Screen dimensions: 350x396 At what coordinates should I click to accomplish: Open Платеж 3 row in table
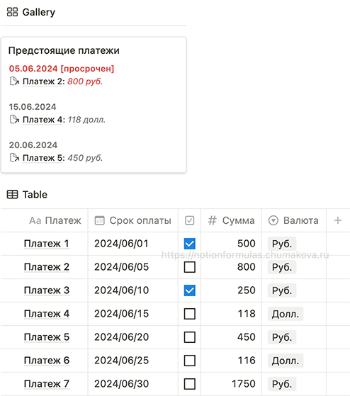pos(47,290)
